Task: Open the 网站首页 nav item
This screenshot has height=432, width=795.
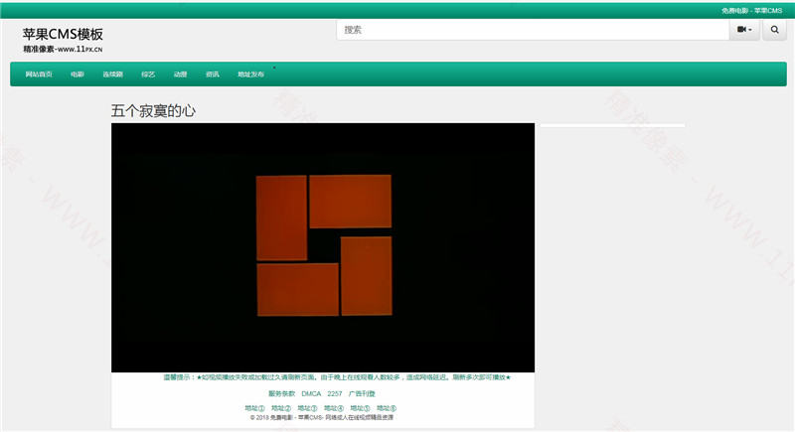Action: pos(39,73)
